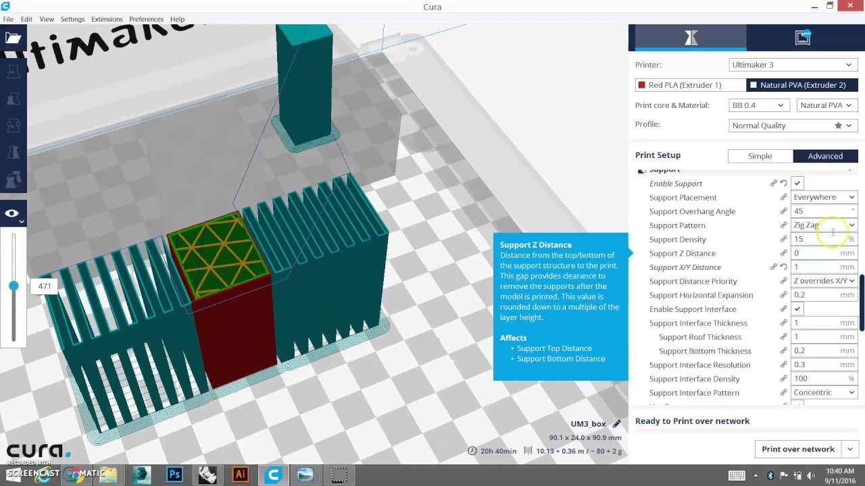Click link icon beside Support Horizontal Expansion
Screen dimensions: 865x486
[784, 295]
